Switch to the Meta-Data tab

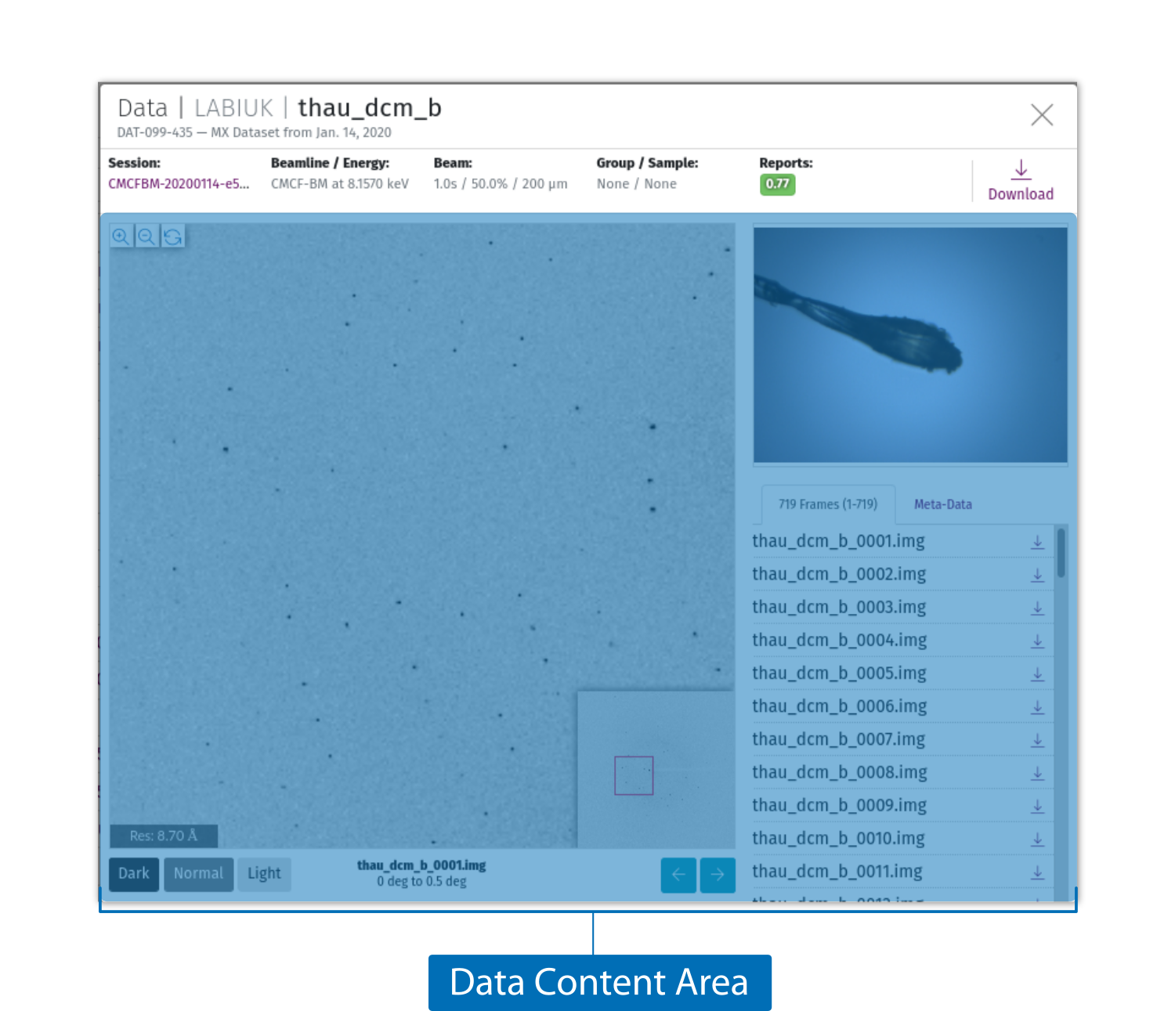click(943, 504)
